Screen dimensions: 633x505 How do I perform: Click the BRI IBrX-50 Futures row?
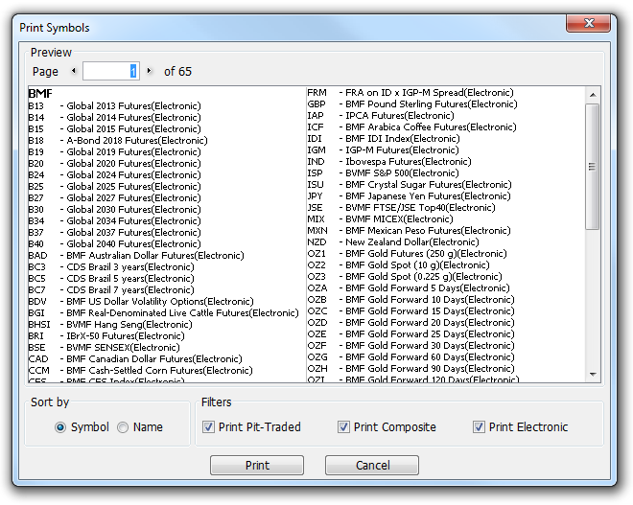point(106,336)
